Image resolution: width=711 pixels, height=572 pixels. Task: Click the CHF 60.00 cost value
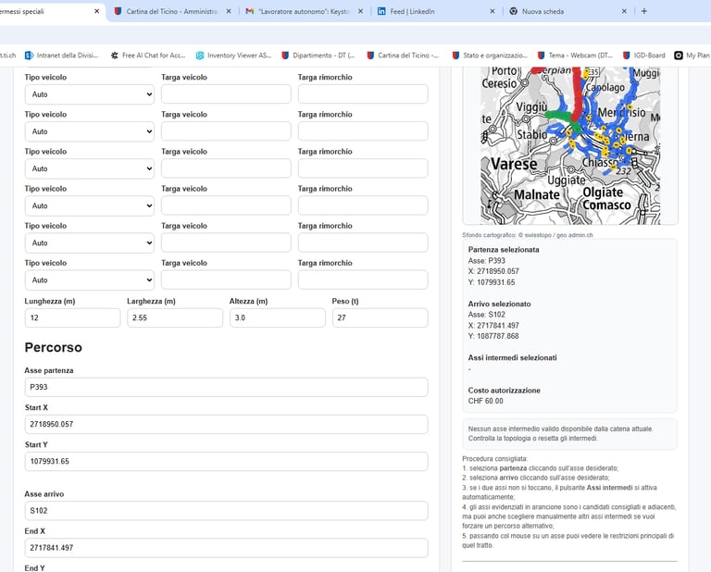[486, 401]
